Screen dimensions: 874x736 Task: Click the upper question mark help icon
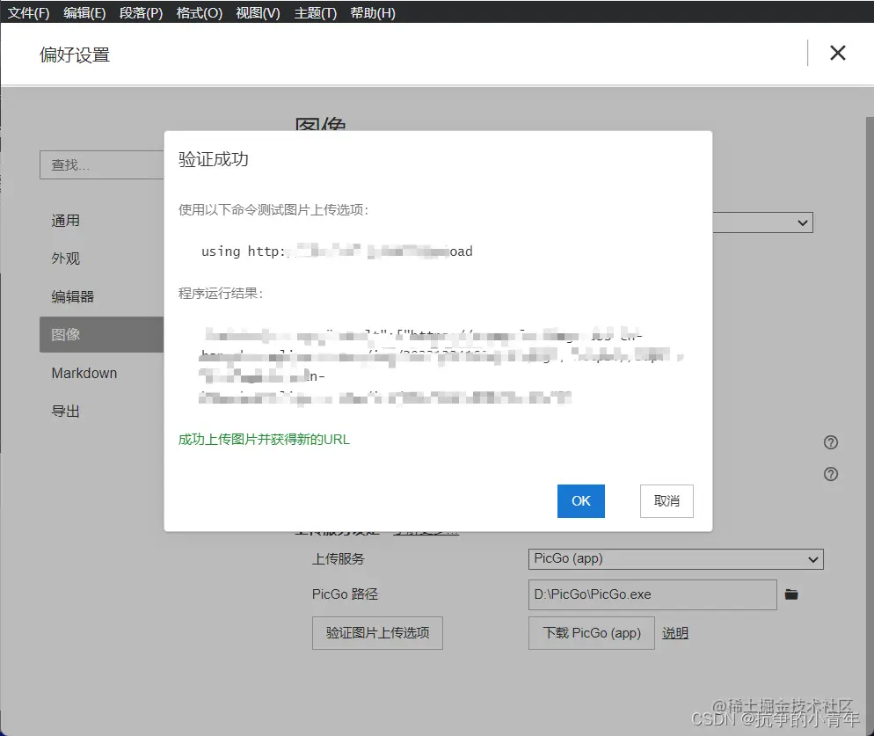click(x=831, y=442)
